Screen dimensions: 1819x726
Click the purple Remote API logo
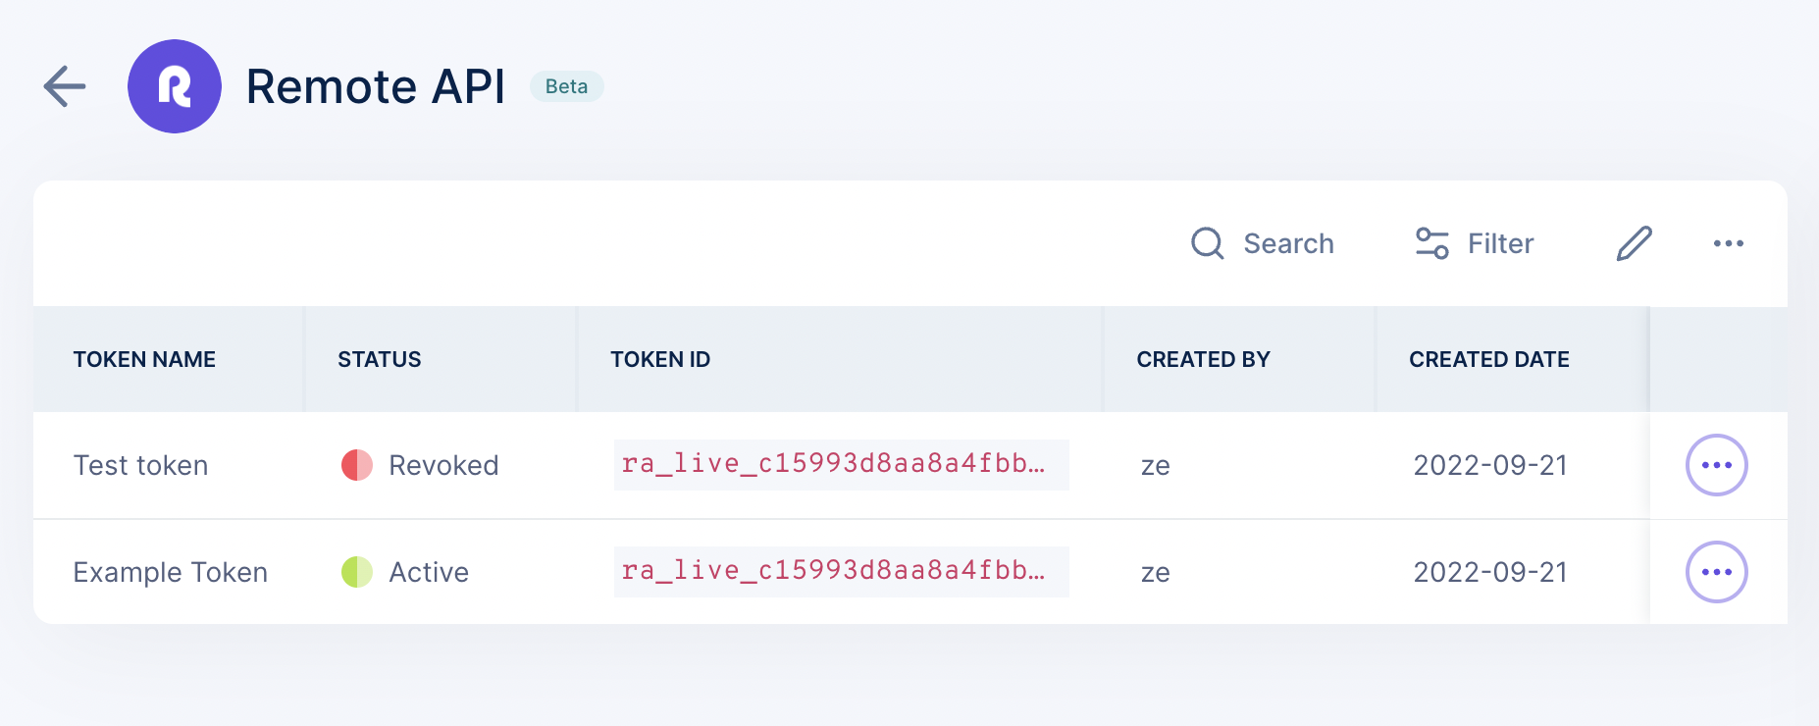pyautogui.click(x=175, y=86)
